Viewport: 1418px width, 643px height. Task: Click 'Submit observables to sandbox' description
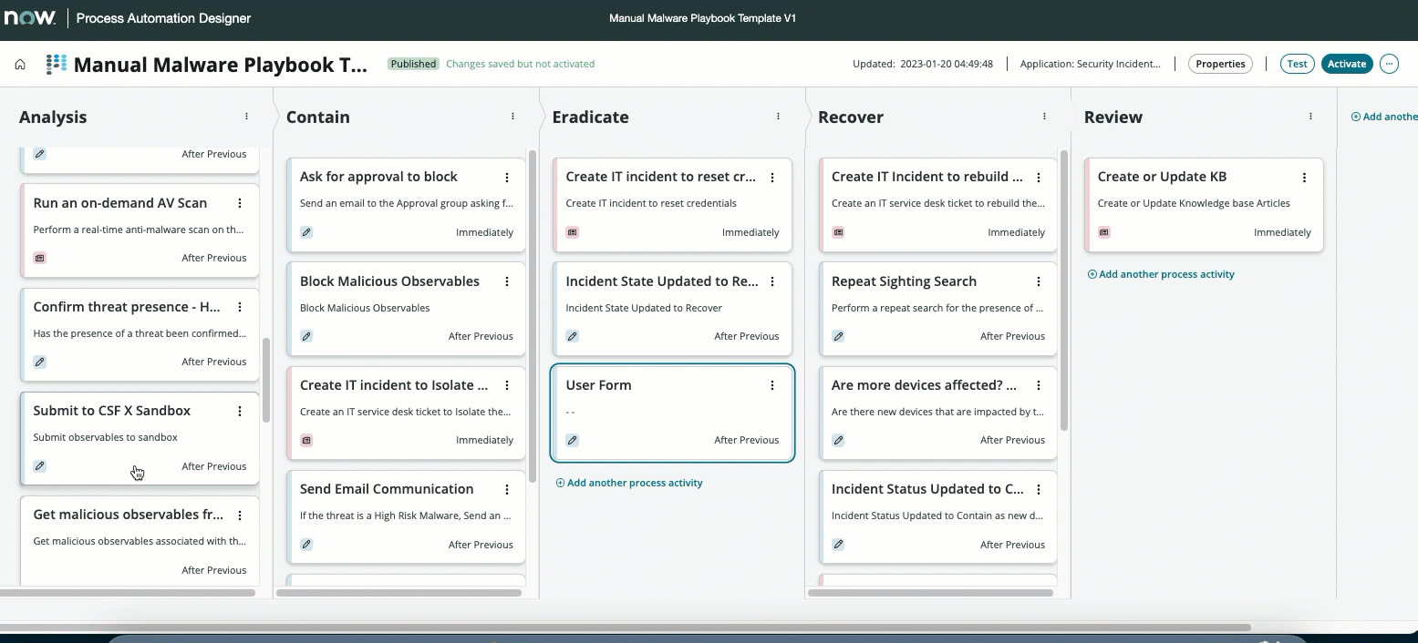click(x=106, y=437)
